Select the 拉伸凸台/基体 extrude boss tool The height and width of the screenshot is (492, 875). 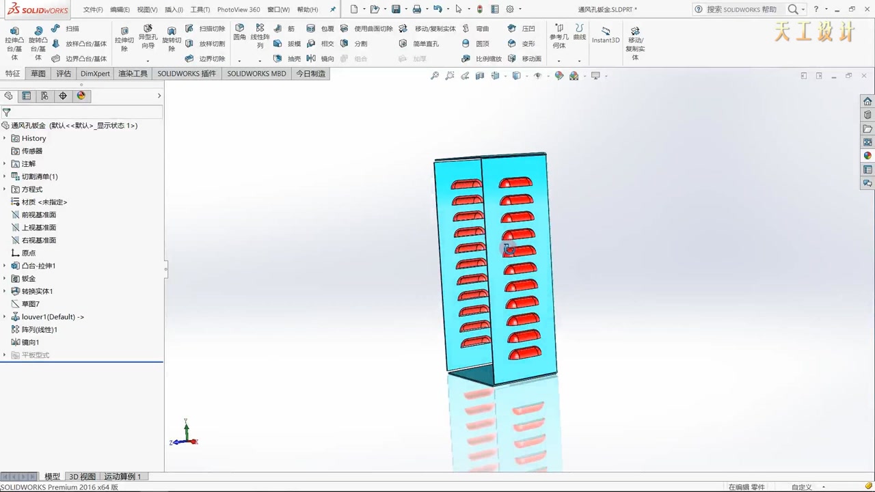tap(14, 43)
